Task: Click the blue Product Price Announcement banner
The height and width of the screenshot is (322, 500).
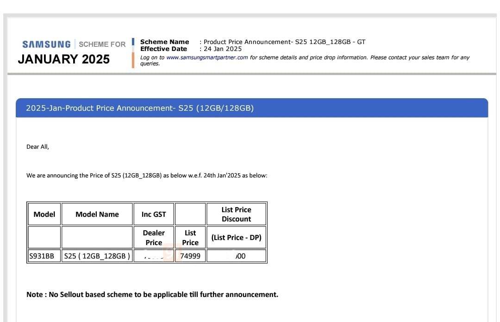Action: point(252,108)
